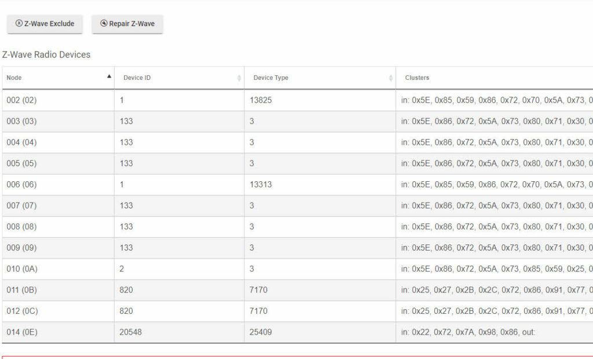Click device type 25409 for node 014
The height and width of the screenshot is (359, 593).
pos(261,332)
